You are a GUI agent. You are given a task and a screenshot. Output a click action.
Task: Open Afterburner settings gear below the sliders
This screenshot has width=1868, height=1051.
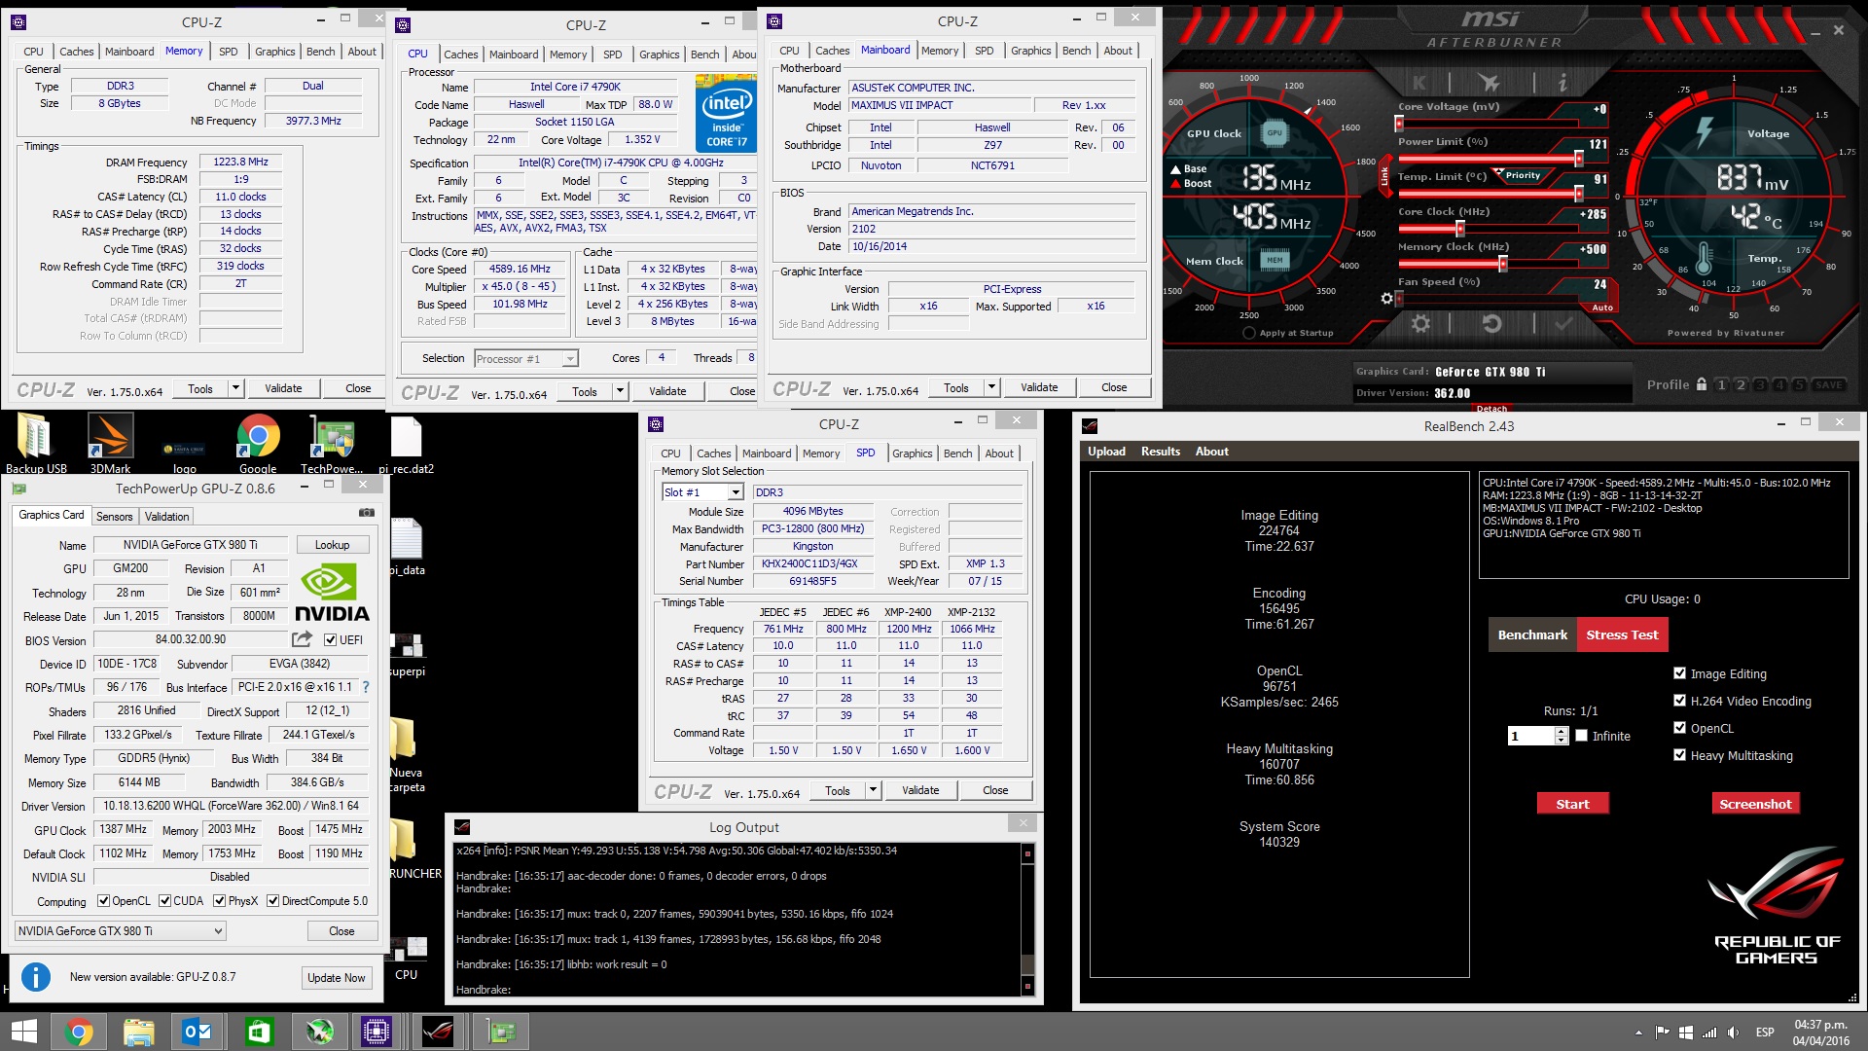click(x=1420, y=324)
